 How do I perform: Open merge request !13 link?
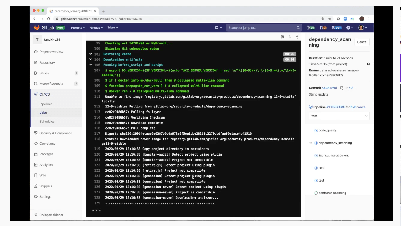(x=351, y=88)
